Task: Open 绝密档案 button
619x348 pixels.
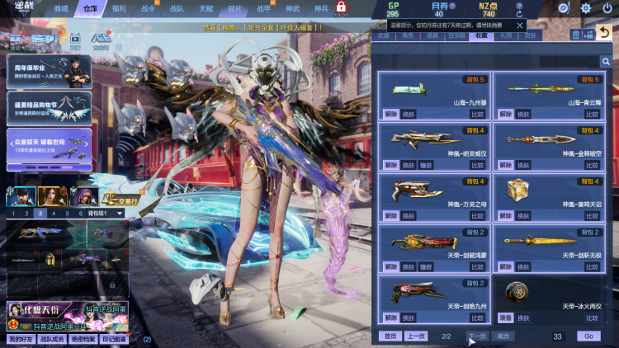Action: (83, 339)
